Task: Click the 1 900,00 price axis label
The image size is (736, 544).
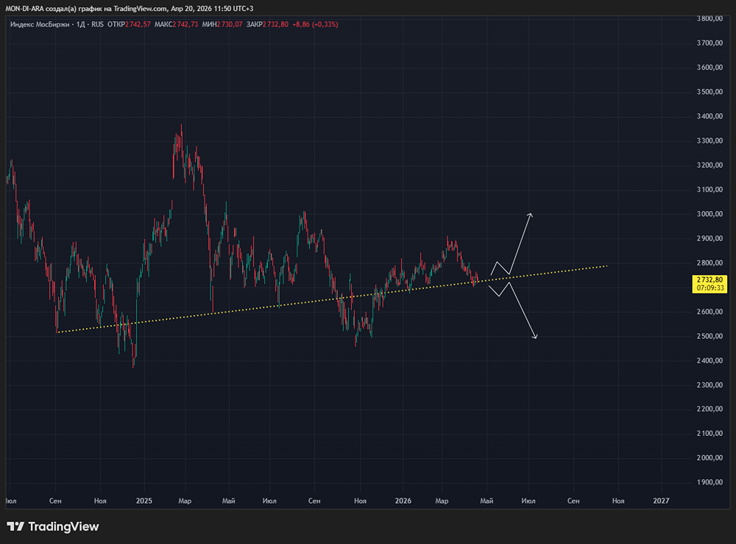Action: [710, 482]
